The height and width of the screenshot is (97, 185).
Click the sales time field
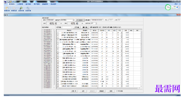tap(97, 20)
